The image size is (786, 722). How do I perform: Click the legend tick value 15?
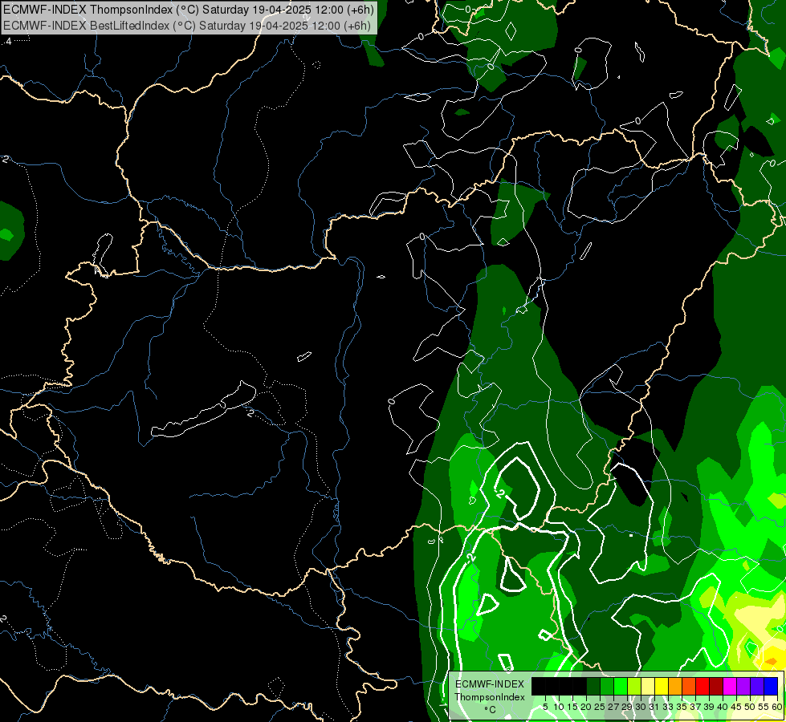(x=572, y=707)
